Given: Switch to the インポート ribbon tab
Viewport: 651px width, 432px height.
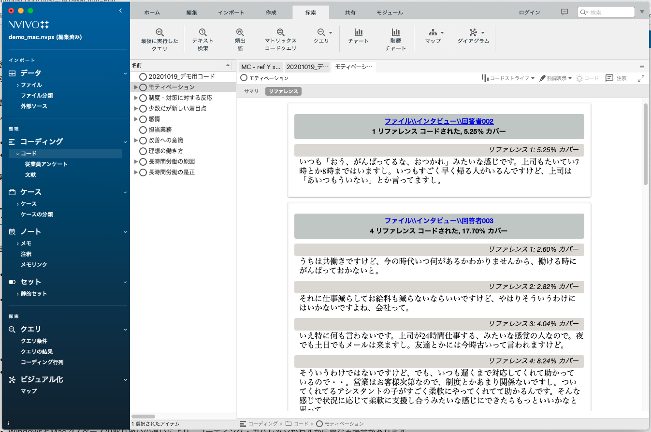Looking at the screenshot, I should [x=231, y=13].
